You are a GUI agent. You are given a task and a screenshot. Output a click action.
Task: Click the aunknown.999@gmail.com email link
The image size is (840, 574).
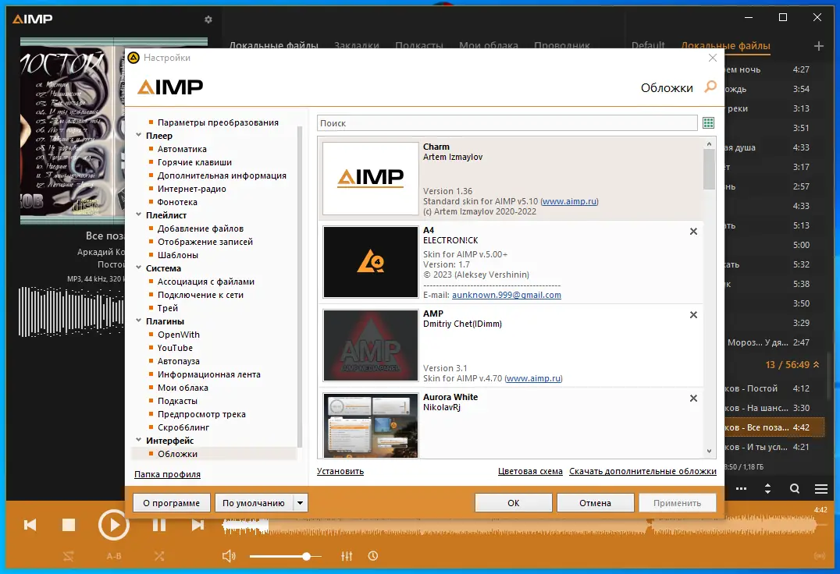[506, 295]
